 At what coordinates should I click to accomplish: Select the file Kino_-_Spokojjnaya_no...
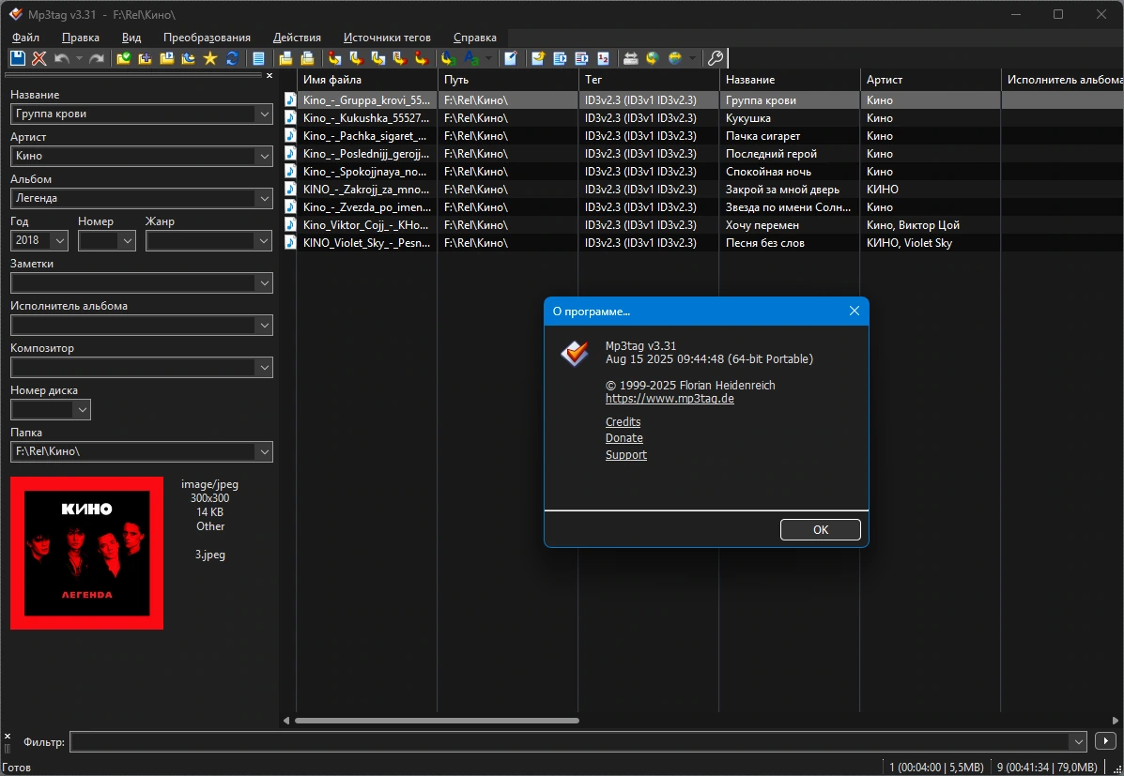pos(365,172)
